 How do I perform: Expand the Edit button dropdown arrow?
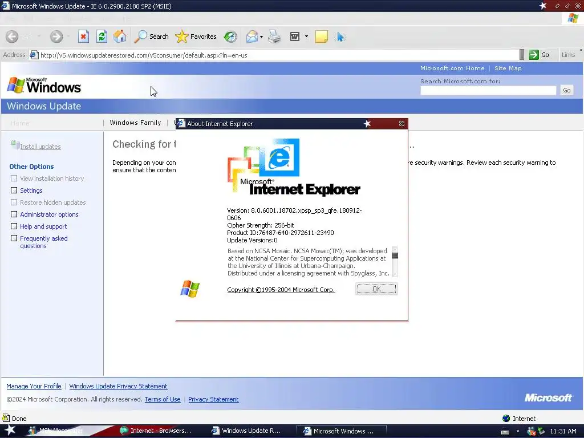(x=306, y=36)
